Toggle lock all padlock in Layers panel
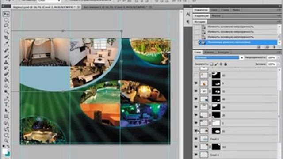283x159 pixels. point(226,64)
